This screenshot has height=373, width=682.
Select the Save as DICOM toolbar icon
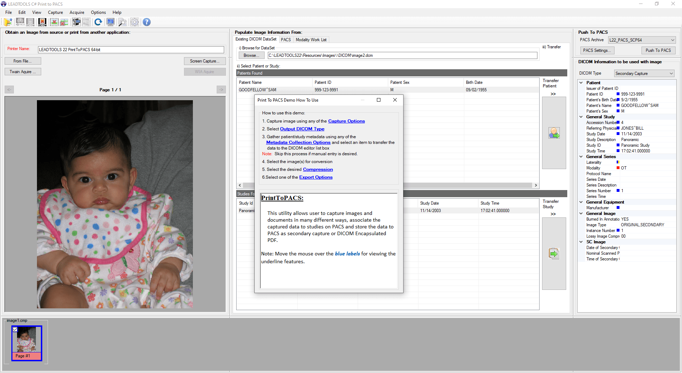pyautogui.click(x=30, y=22)
